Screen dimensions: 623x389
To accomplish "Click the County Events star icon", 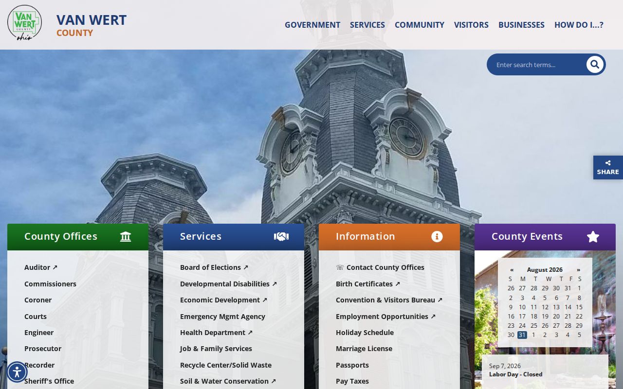I will tap(593, 237).
